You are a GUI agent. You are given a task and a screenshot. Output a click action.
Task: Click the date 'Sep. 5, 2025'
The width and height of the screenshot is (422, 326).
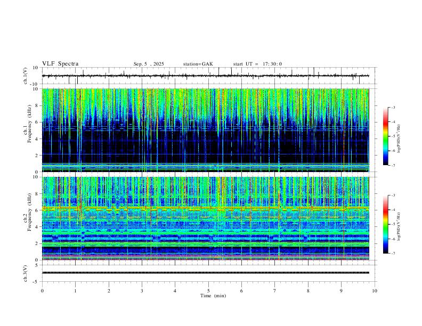click(149, 64)
